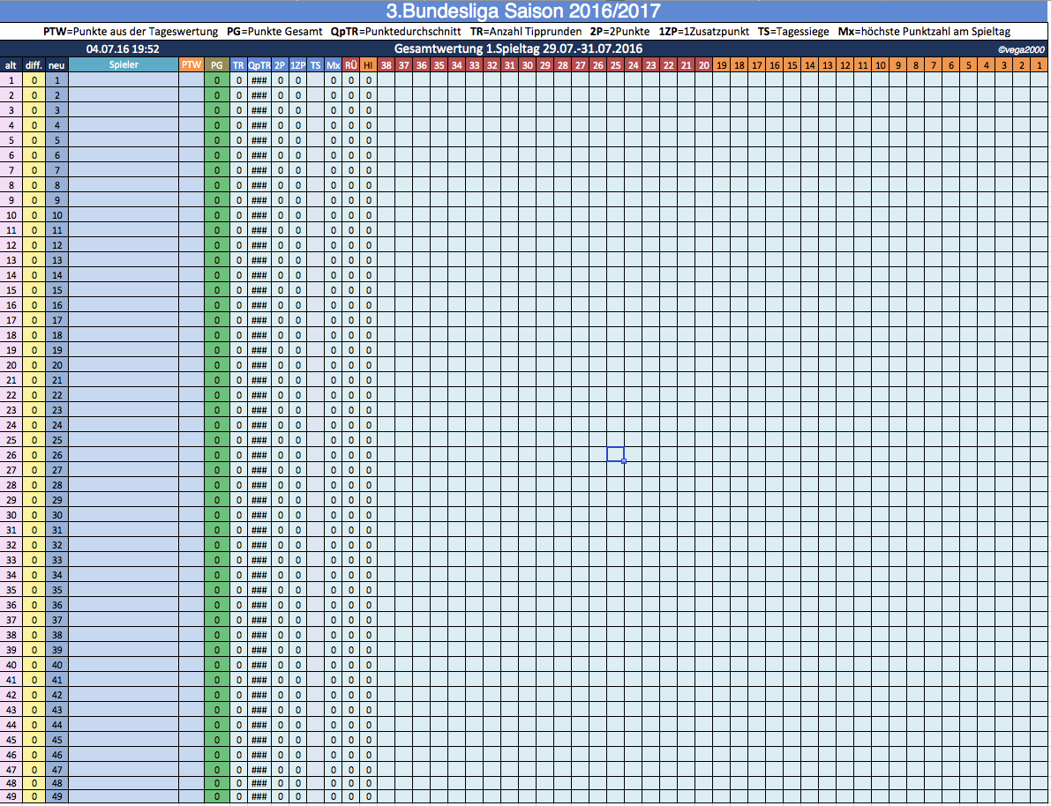This screenshot has height=806, width=1051.
Task: Select the orange PTW header cell
Action: (x=191, y=65)
